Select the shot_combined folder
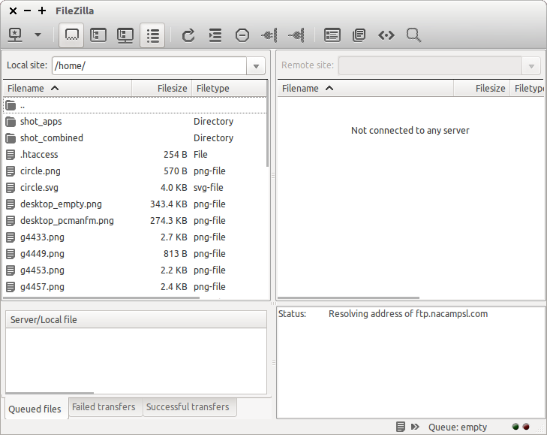 pos(134,138)
